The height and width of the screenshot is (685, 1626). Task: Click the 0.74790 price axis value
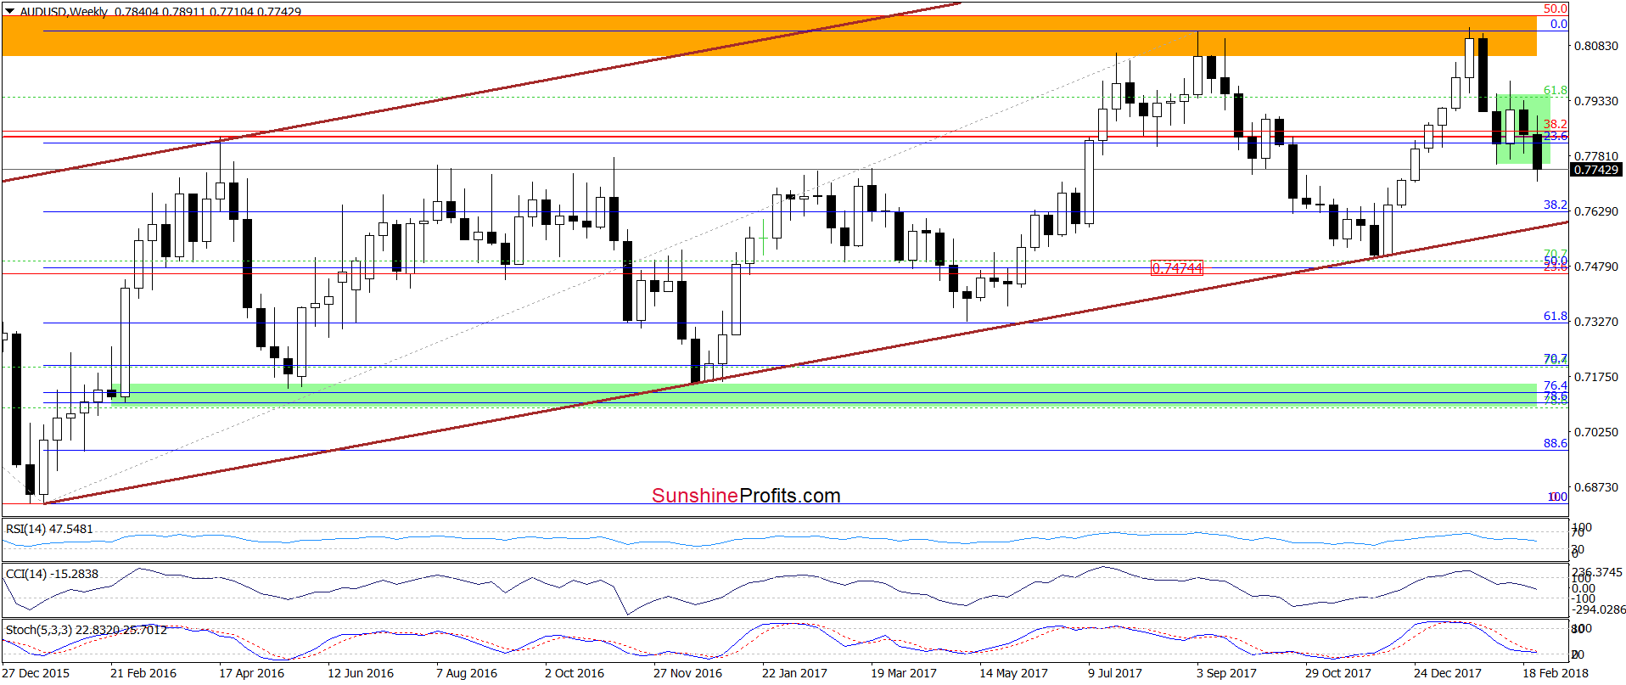point(1596,267)
